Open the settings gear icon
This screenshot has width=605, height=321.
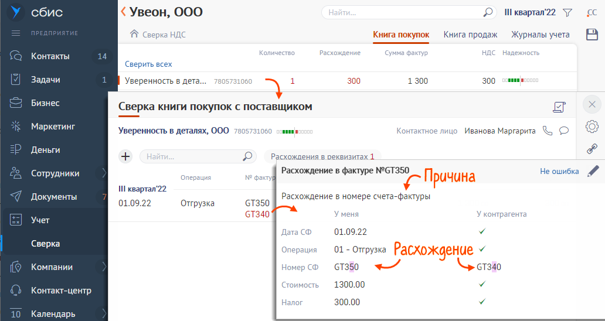(592, 127)
